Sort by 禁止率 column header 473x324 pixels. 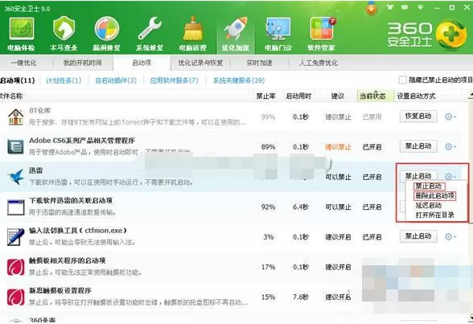coord(265,96)
